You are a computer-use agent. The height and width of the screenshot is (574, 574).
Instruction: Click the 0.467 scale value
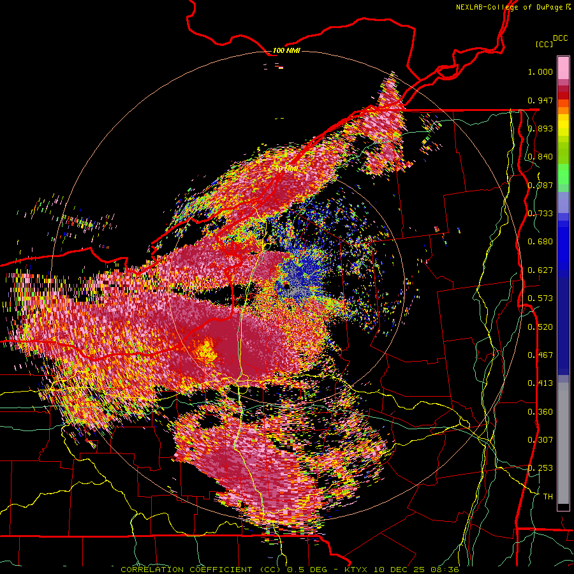coord(540,355)
